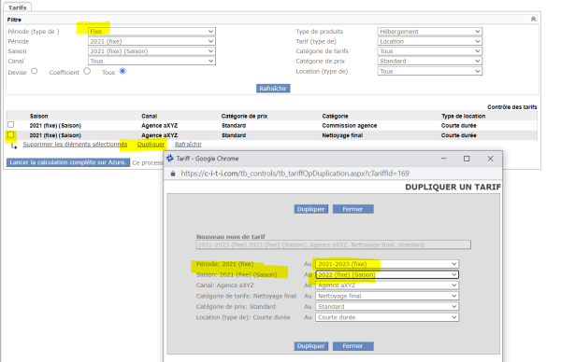
Task: Tick the Nettoyage final row checkbox
Action: (10, 134)
